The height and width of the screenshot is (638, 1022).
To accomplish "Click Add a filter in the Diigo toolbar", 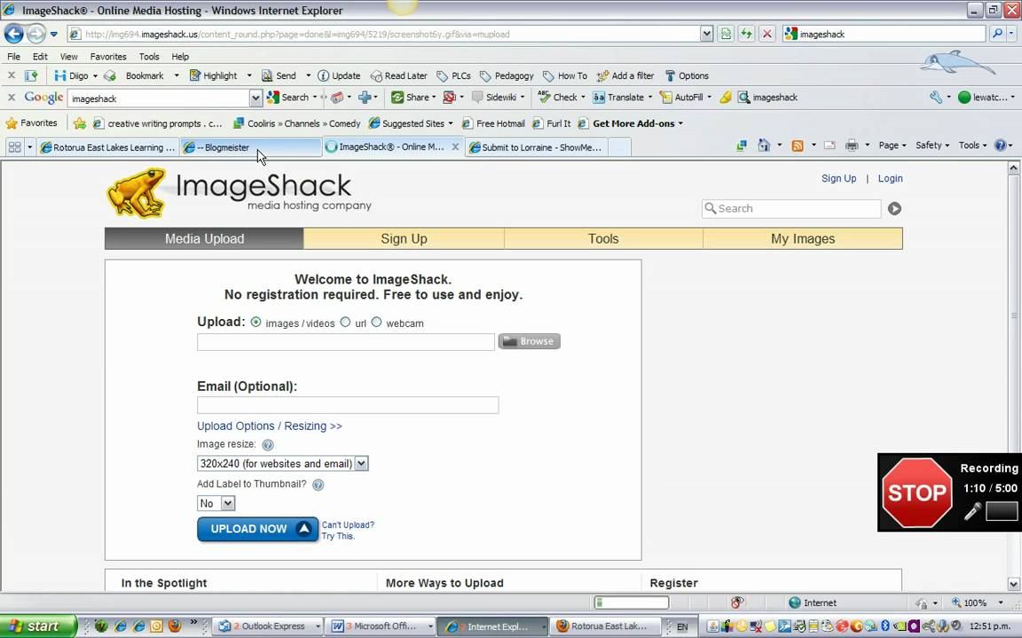I will [x=625, y=75].
